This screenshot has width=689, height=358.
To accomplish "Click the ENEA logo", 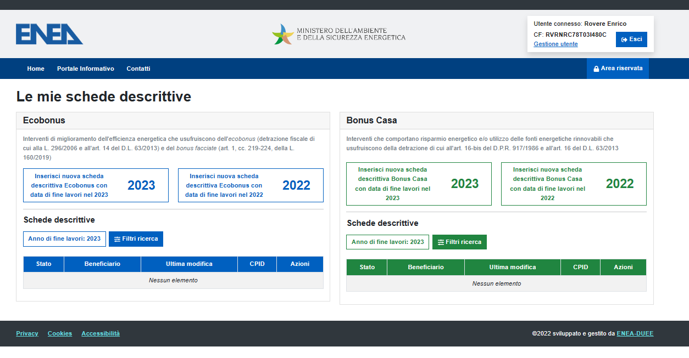I will pos(49,33).
